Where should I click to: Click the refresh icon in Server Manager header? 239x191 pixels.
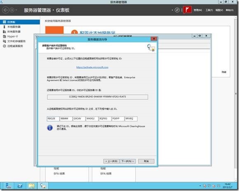coord(177,10)
